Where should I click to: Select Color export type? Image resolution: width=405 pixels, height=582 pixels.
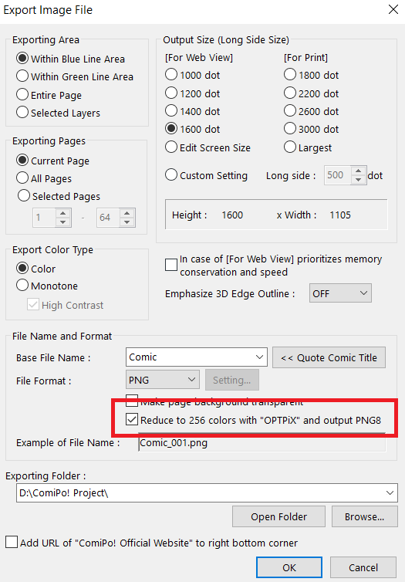(22, 268)
